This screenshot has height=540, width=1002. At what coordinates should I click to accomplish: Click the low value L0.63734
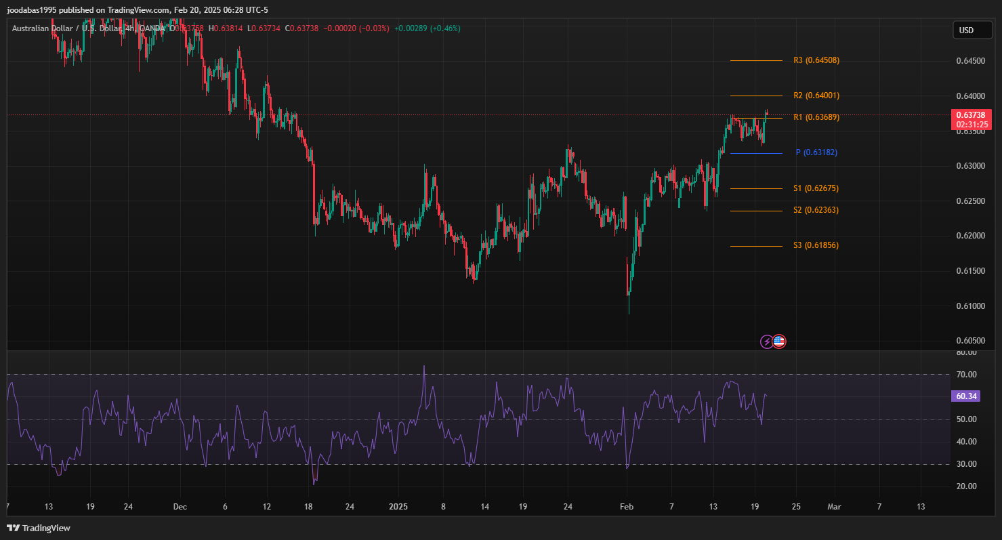click(x=265, y=28)
